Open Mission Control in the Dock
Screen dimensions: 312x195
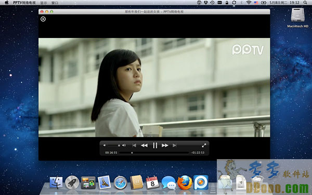pos(88,183)
